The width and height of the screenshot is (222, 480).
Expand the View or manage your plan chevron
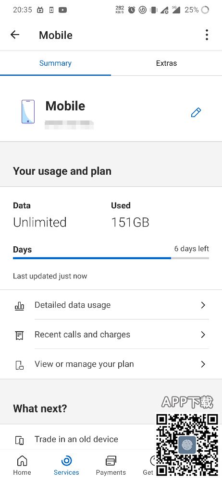click(203, 364)
